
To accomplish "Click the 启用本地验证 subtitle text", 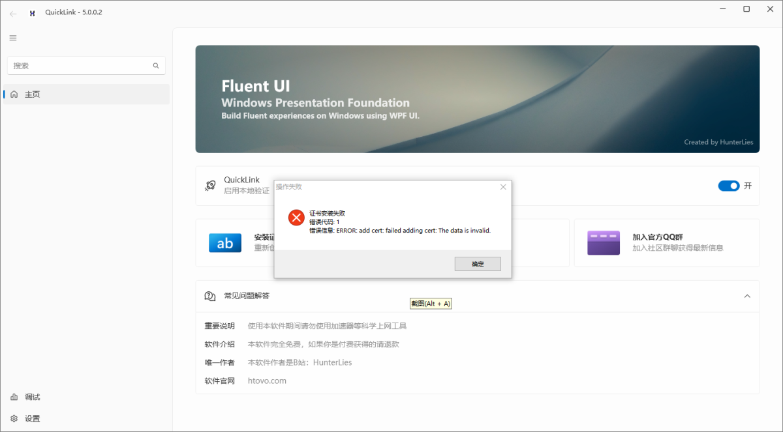I will pyautogui.click(x=247, y=191).
